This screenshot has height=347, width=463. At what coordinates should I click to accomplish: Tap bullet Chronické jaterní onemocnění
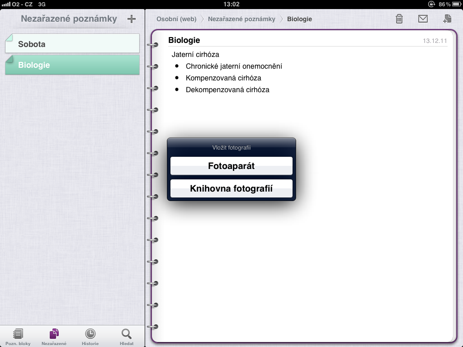[x=234, y=66]
